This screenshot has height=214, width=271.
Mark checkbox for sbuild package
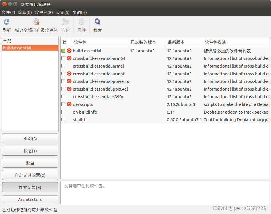coord(63,119)
